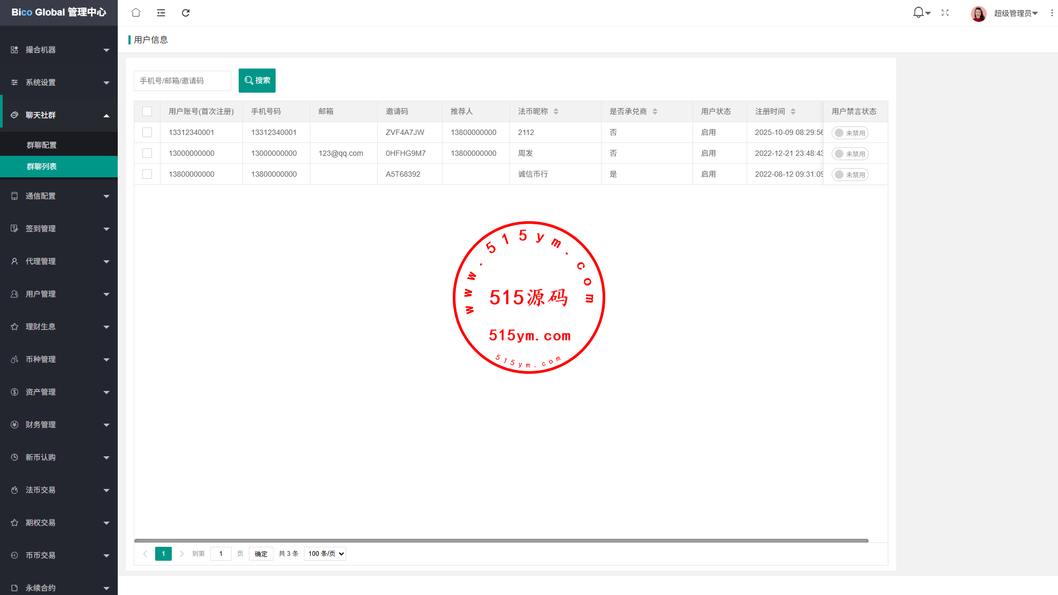Toggle mute switch for user 13800000000
The image size is (1058, 595).
[x=850, y=175]
